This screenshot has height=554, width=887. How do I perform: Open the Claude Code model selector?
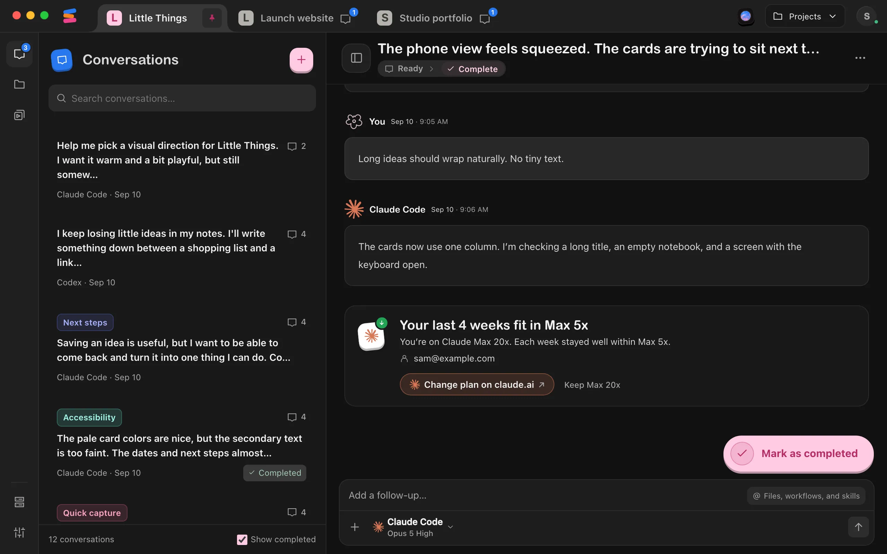pos(413,527)
